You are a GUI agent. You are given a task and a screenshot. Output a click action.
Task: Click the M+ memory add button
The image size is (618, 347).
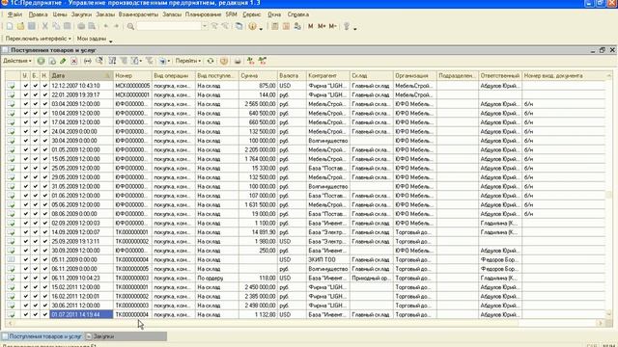(x=322, y=26)
